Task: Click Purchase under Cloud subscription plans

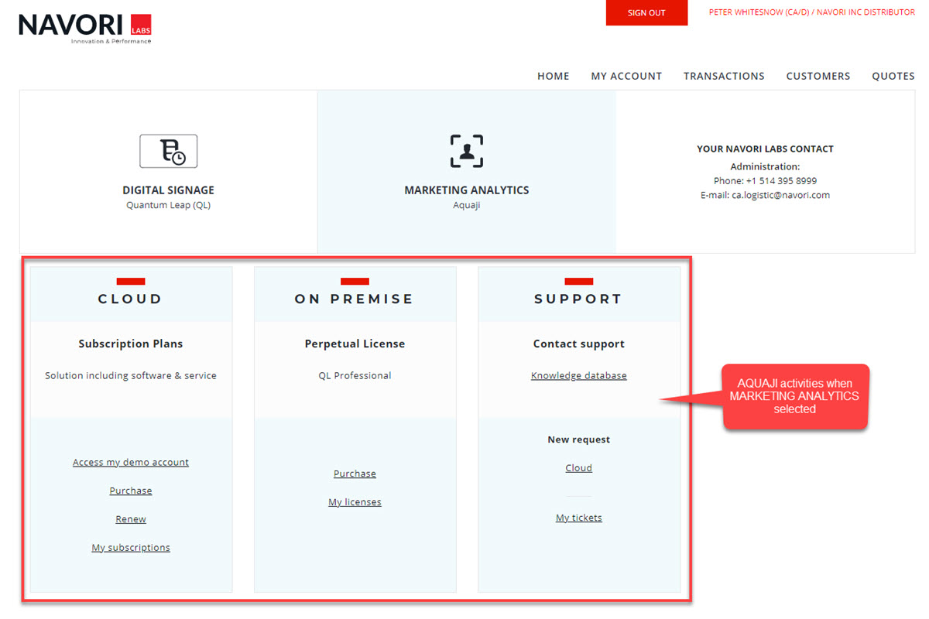Action: [x=131, y=491]
